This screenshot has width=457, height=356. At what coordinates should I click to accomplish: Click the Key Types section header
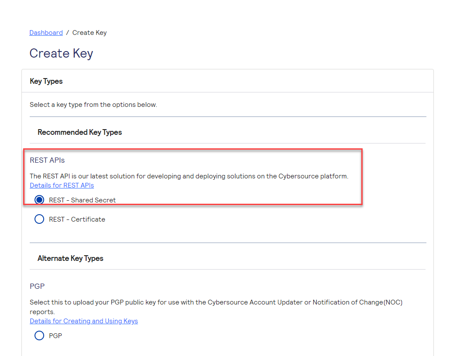click(46, 81)
